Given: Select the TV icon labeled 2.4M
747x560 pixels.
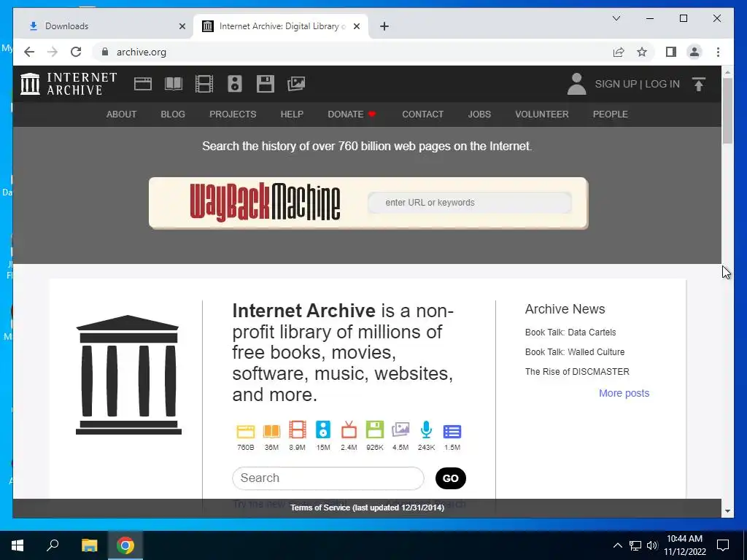Looking at the screenshot, I should (349, 430).
